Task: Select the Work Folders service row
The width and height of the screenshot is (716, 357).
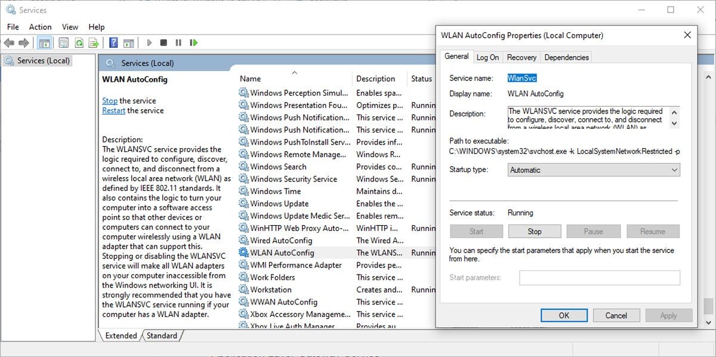Action: coord(337,278)
